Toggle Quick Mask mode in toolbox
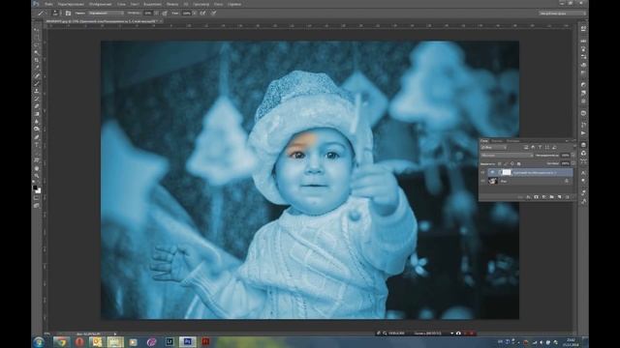Viewport: 620px width, 348px height. 37,198
